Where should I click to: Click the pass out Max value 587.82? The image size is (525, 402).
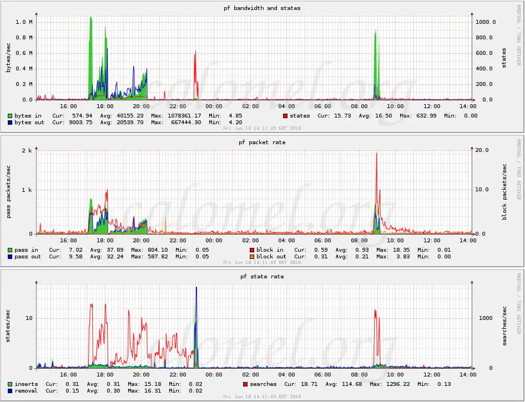coord(158,257)
